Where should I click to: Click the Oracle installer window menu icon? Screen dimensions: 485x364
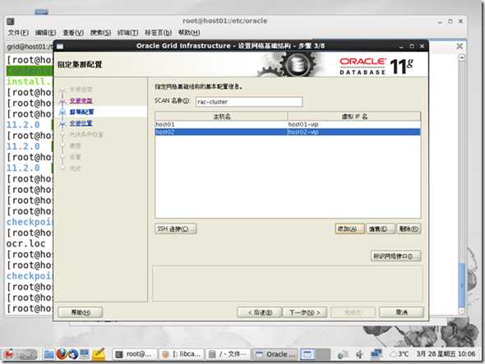pos(60,46)
